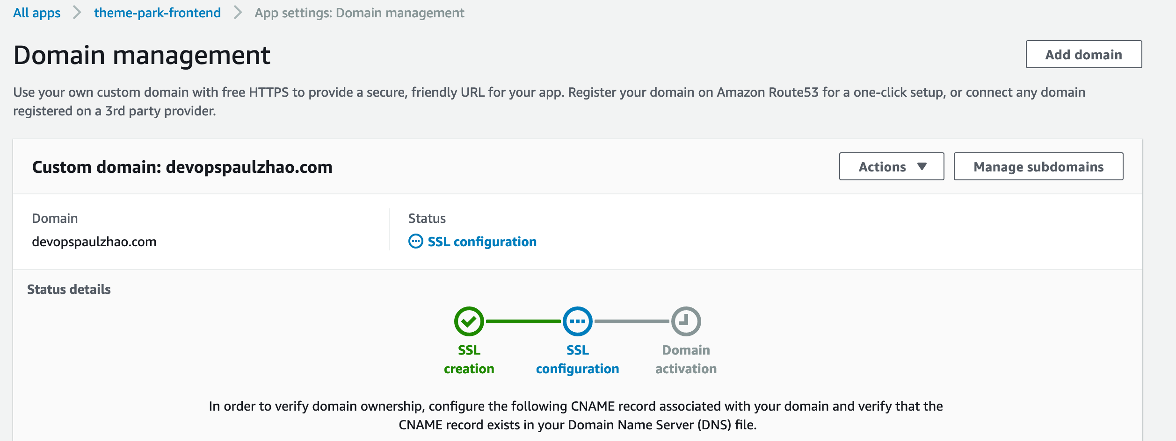Click the SSL configuration status link
The image size is (1176, 441).
[482, 242]
